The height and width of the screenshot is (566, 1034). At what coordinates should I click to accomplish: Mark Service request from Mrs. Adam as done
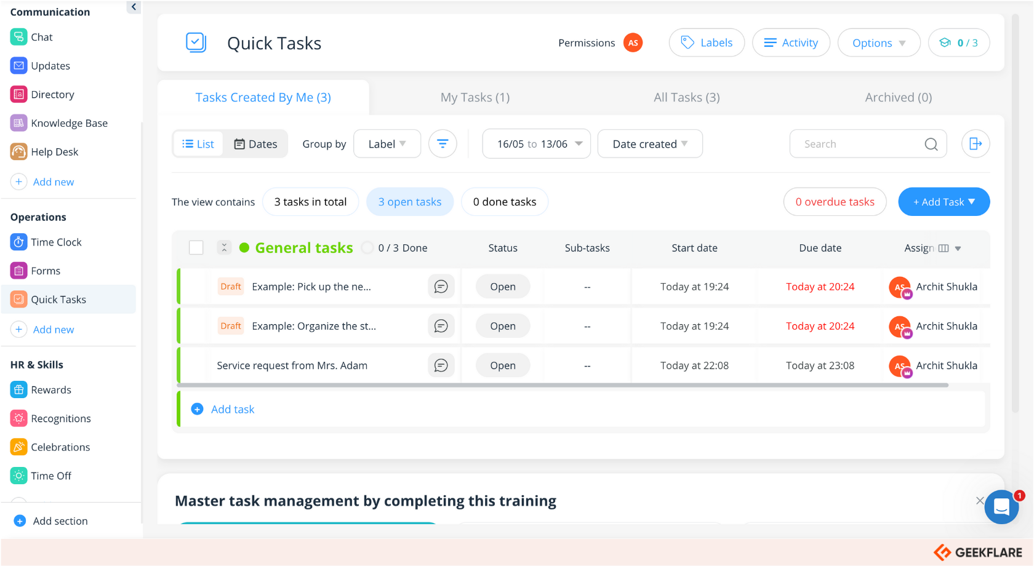coord(196,365)
